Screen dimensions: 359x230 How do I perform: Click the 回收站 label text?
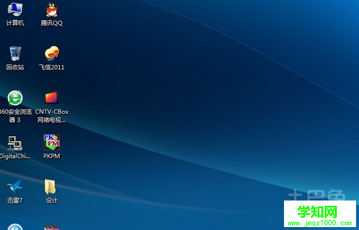click(15, 67)
